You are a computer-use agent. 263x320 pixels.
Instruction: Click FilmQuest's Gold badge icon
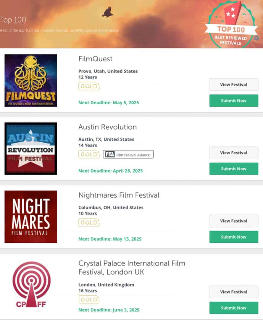point(89,86)
